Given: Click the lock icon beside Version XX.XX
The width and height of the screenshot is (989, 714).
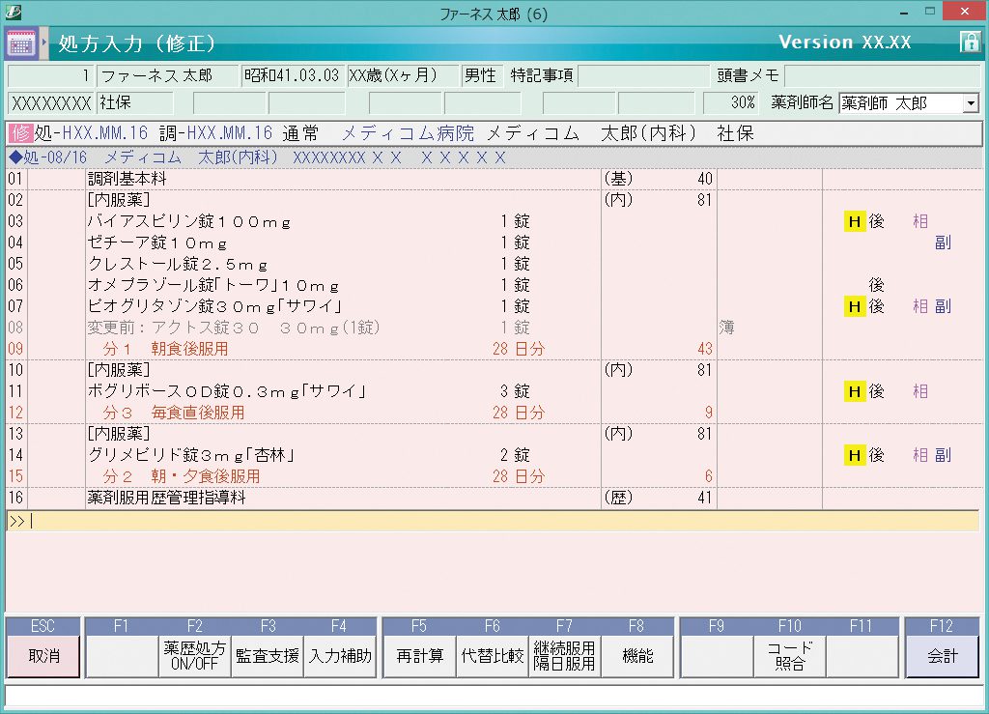Looking at the screenshot, I should [x=970, y=43].
